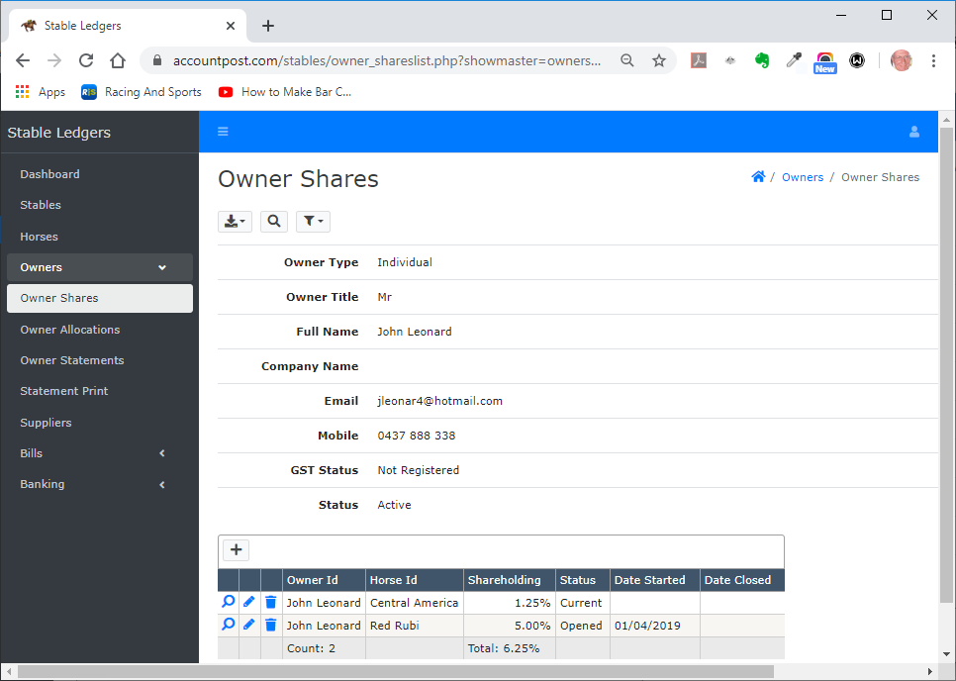Viewport: 956px width, 681px height.
Task: Edit the Central America share row
Action: [x=248, y=602]
